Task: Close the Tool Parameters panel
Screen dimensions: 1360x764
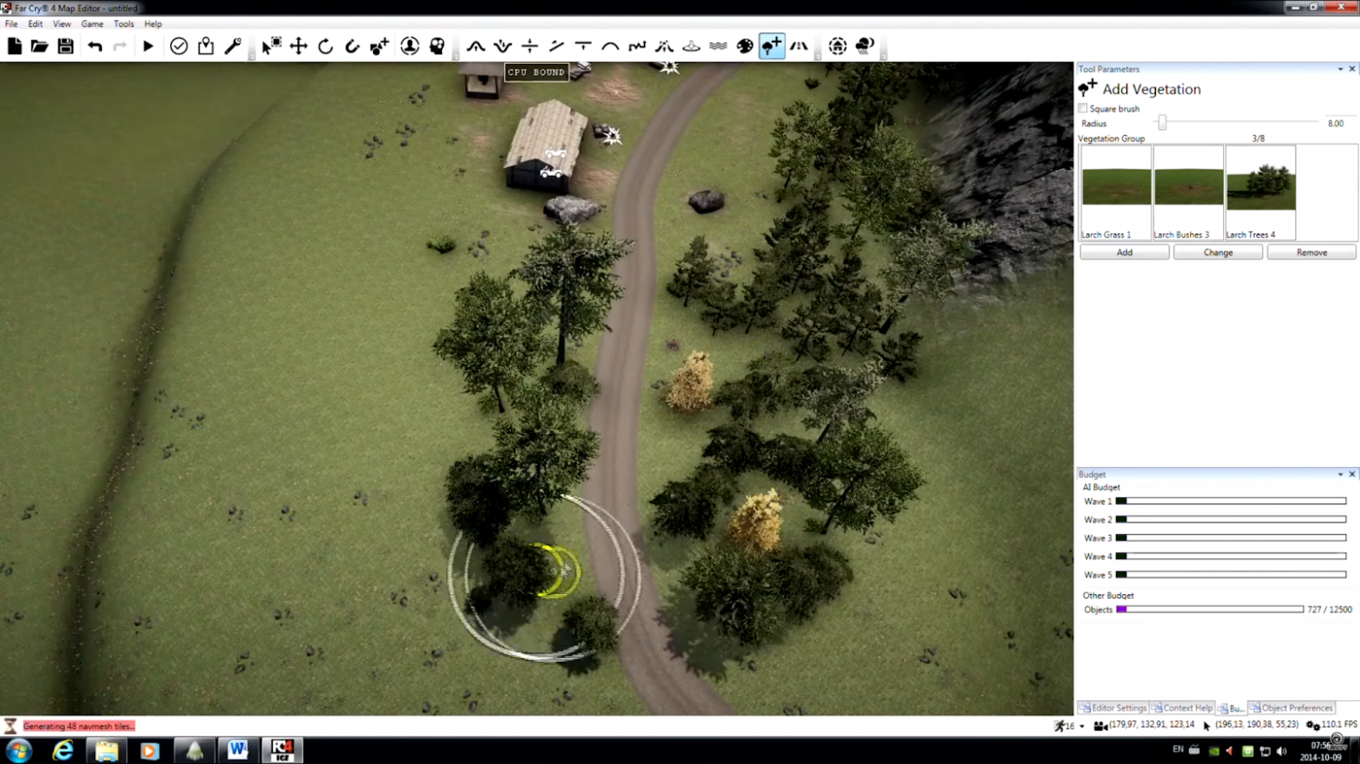Action: coord(1352,69)
